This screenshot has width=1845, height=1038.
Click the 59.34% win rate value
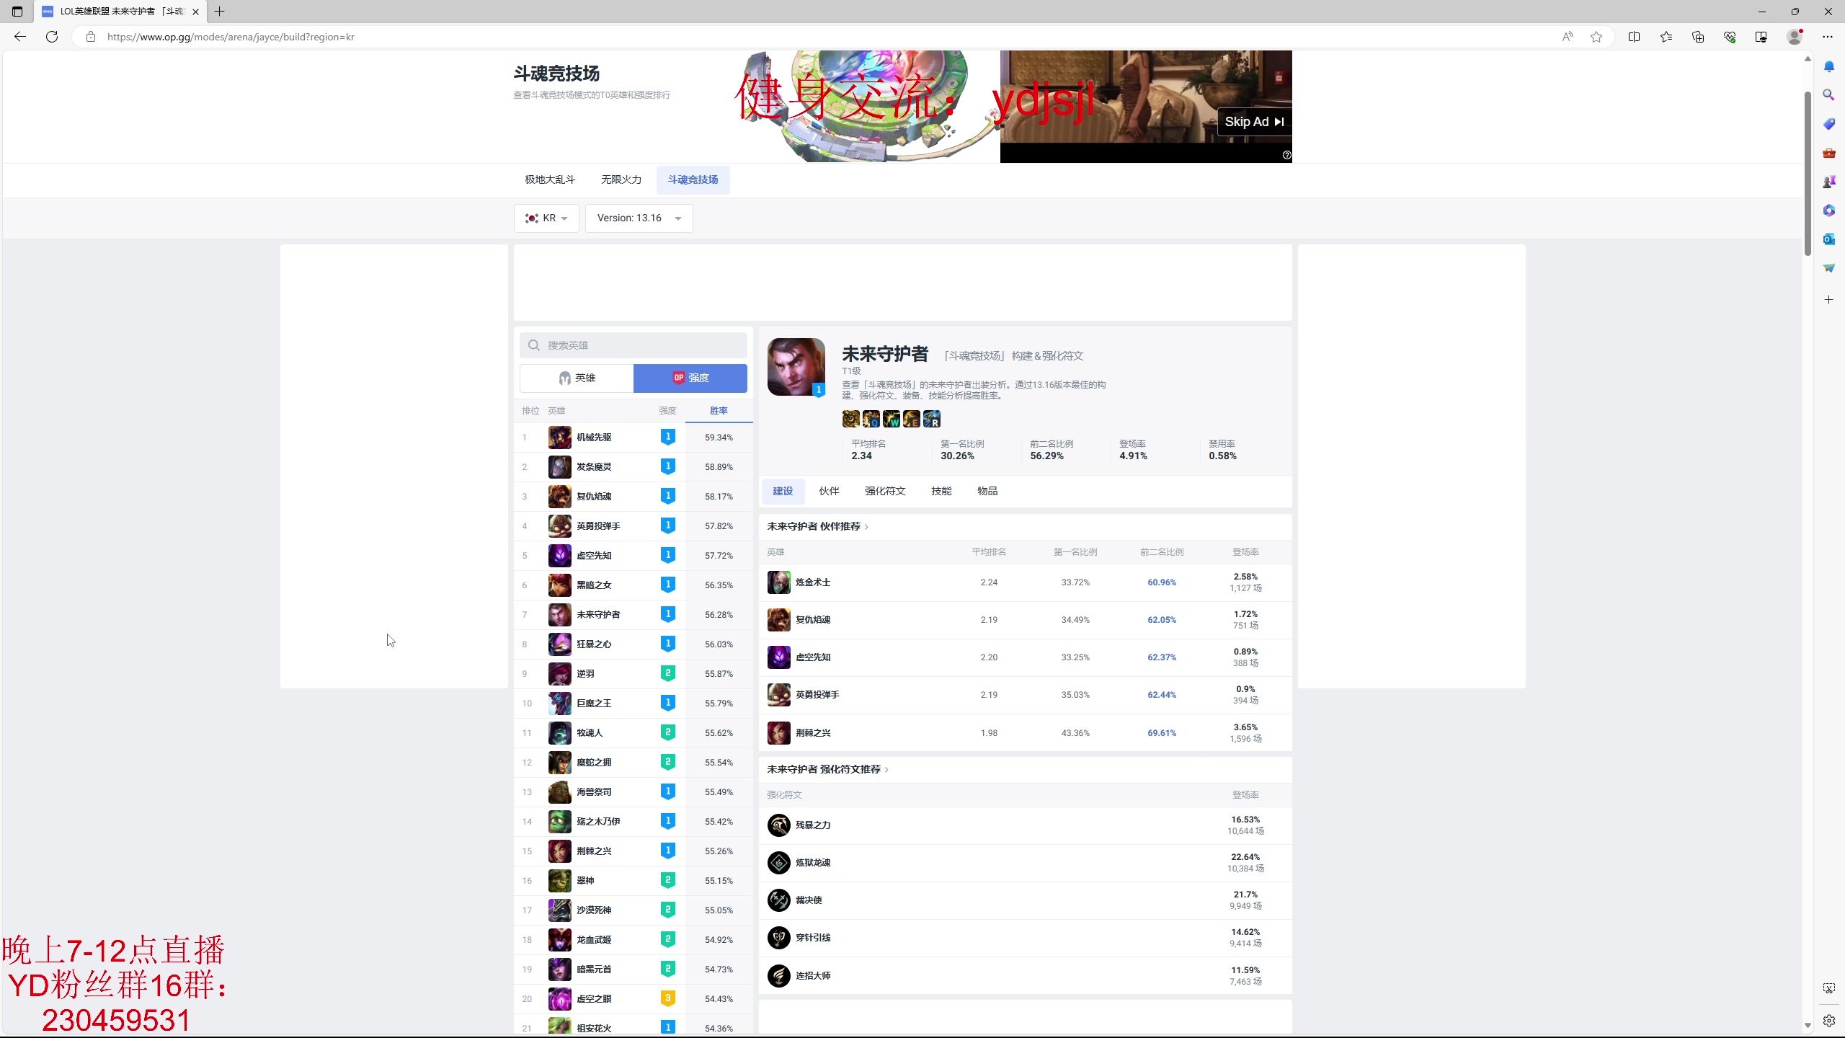pyautogui.click(x=719, y=438)
